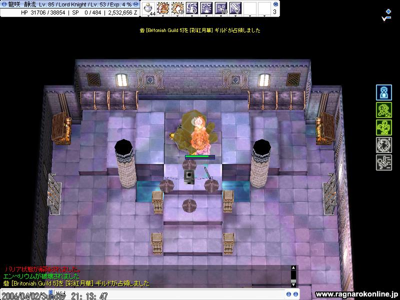The width and height of the screenshot is (400, 300).
Task: Zoom out minimap with blue minus
Action: [x=388, y=17]
